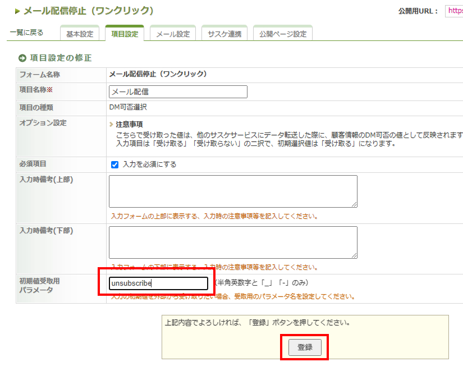Go to the 公開ページ設定 tab
This screenshot has height=371, width=463.
pyautogui.click(x=283, y=34)
